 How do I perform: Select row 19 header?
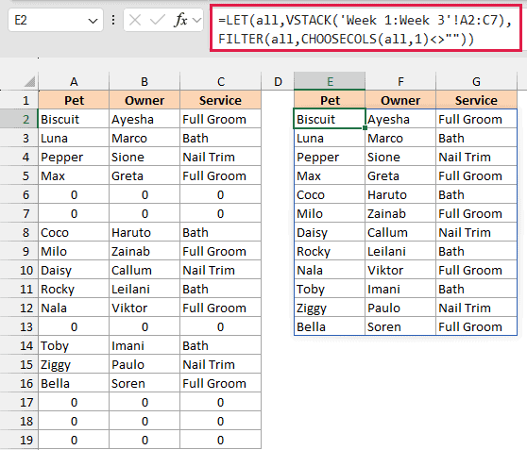tap(19, 440)
